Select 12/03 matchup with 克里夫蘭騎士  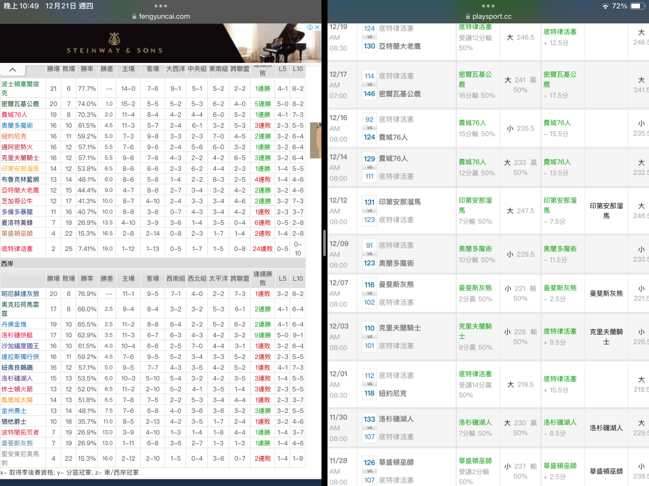pyautogui.click(x=407, y=337)
